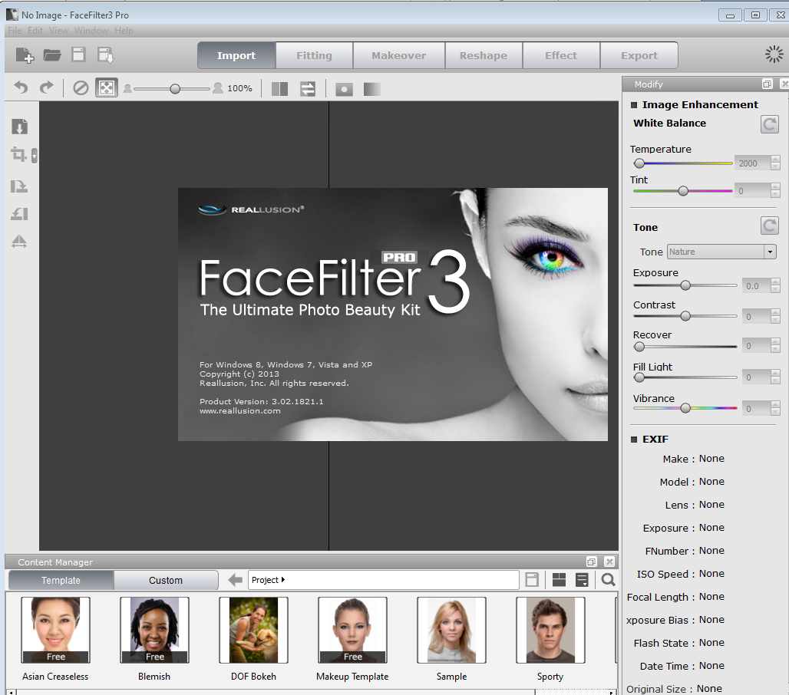The image size is (789, 695).
Task: Click the Flip image tool
Action: (19, 242)
